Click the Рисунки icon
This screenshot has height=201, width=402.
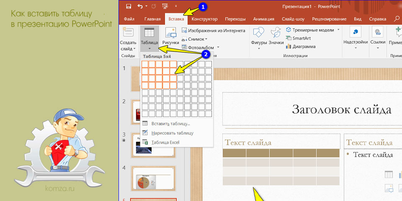171,33
